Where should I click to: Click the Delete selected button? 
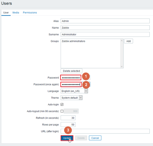coord(71,71)
